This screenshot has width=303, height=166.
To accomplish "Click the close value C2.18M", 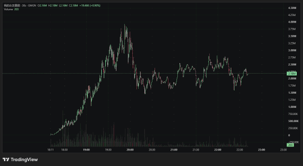I will [x=73, y=6].
